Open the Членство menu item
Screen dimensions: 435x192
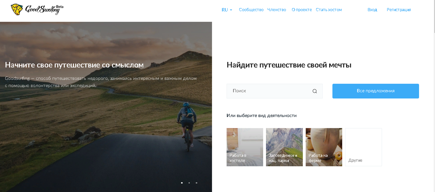pos(277,10)
